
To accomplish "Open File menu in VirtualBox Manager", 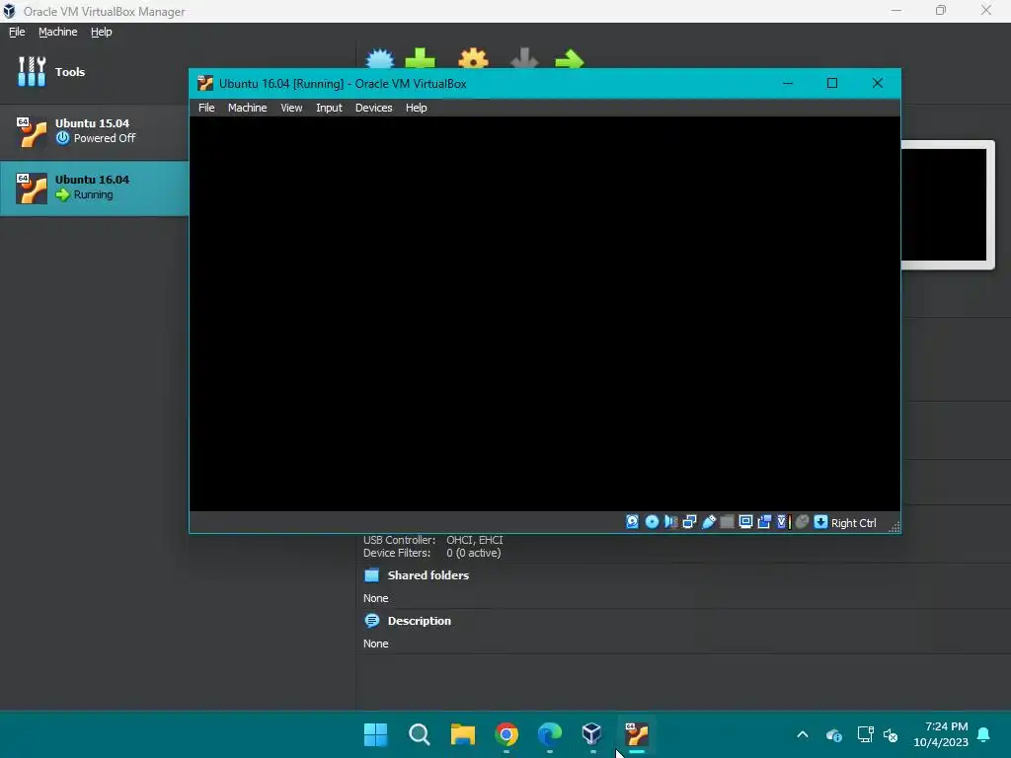I will pos(17,32).
